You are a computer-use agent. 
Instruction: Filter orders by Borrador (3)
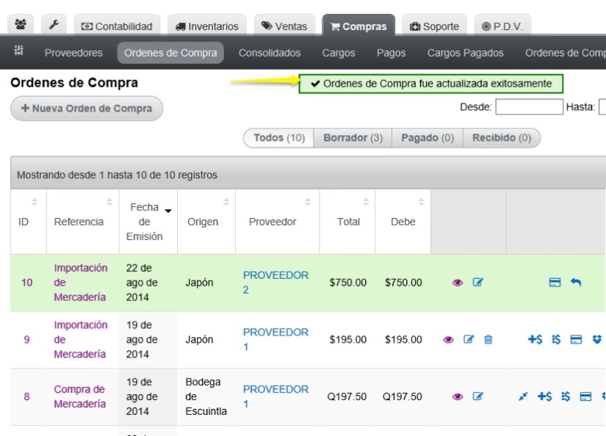pos(353,138)
